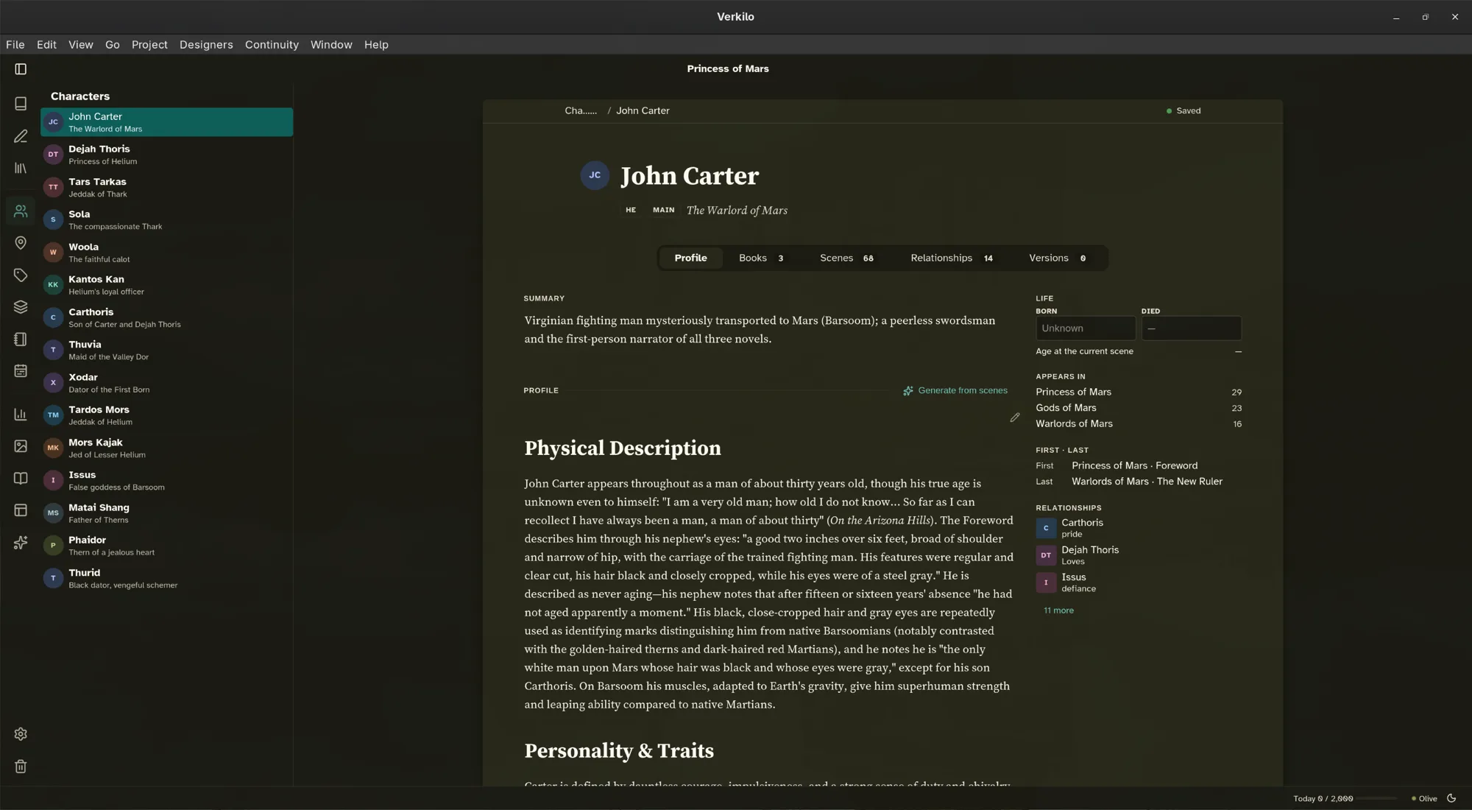Open the Issus relationship entry

click(x=1139, y=582)
